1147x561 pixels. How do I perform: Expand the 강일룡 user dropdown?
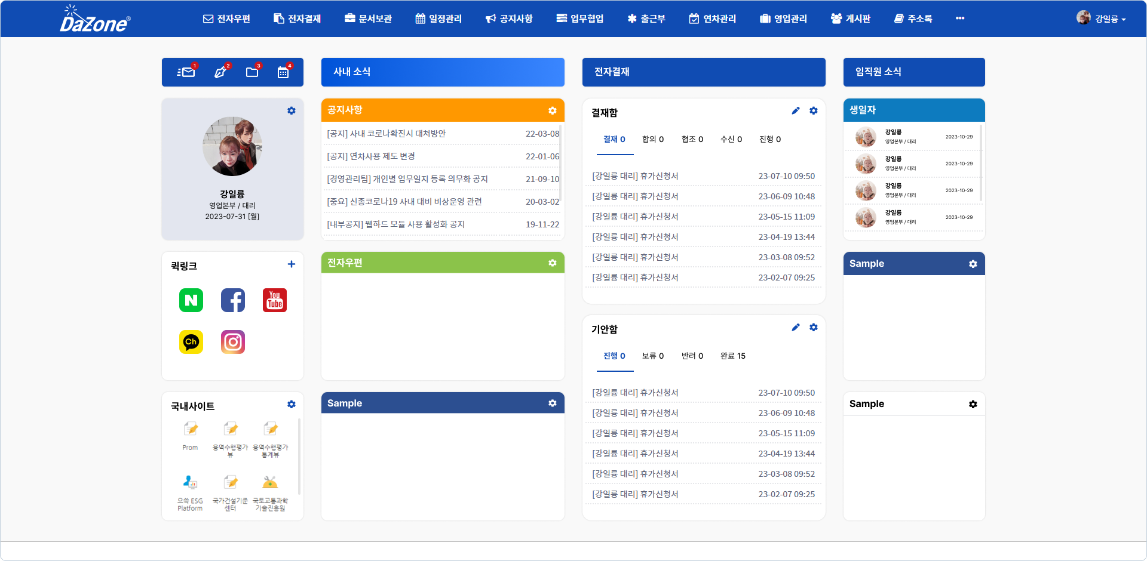click(1102, 19)
